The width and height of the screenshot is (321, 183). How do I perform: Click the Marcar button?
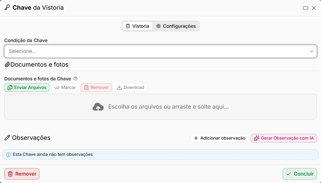65,87
